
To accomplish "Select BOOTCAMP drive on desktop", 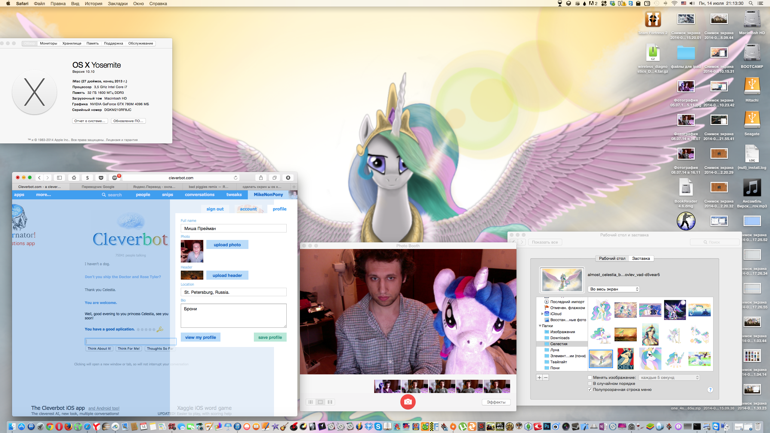I will click(752, 53).
